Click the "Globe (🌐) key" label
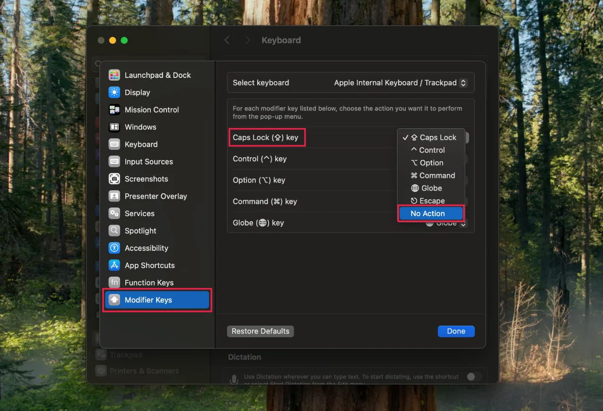 (258, 223)
